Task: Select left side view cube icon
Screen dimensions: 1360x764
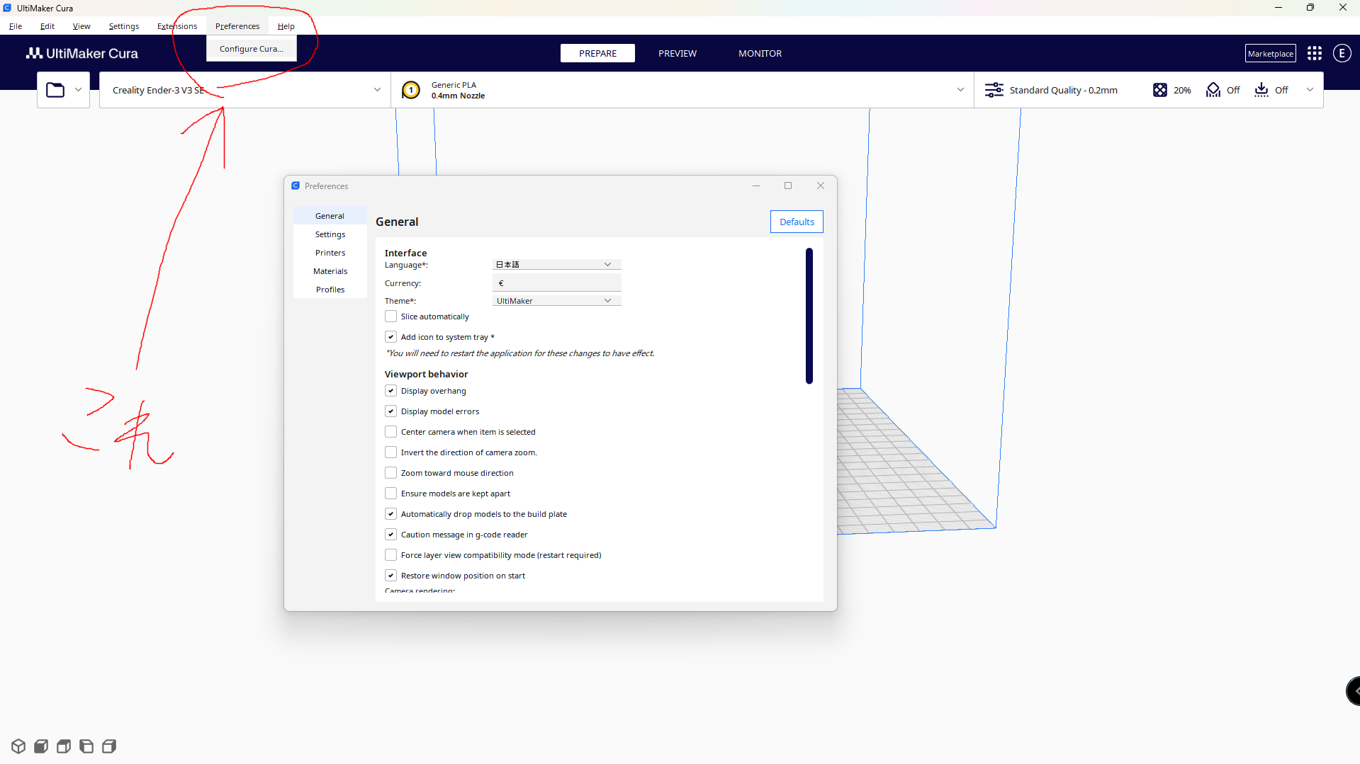Action: (86, 746)
